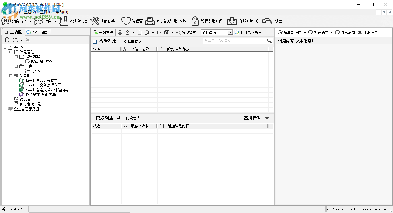Click the 删除消息 delete icon
The image size is (393, 213).
360,32
